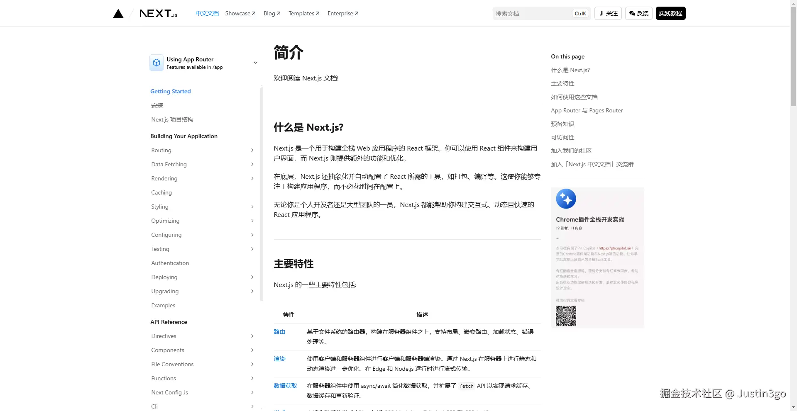This screenshot has width=797, height=411.
Task: Open the Getting Started sidebar link
Action: (171, 91)
